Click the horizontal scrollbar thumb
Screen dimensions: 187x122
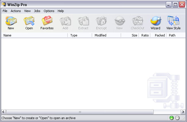[x=80, y=112]
